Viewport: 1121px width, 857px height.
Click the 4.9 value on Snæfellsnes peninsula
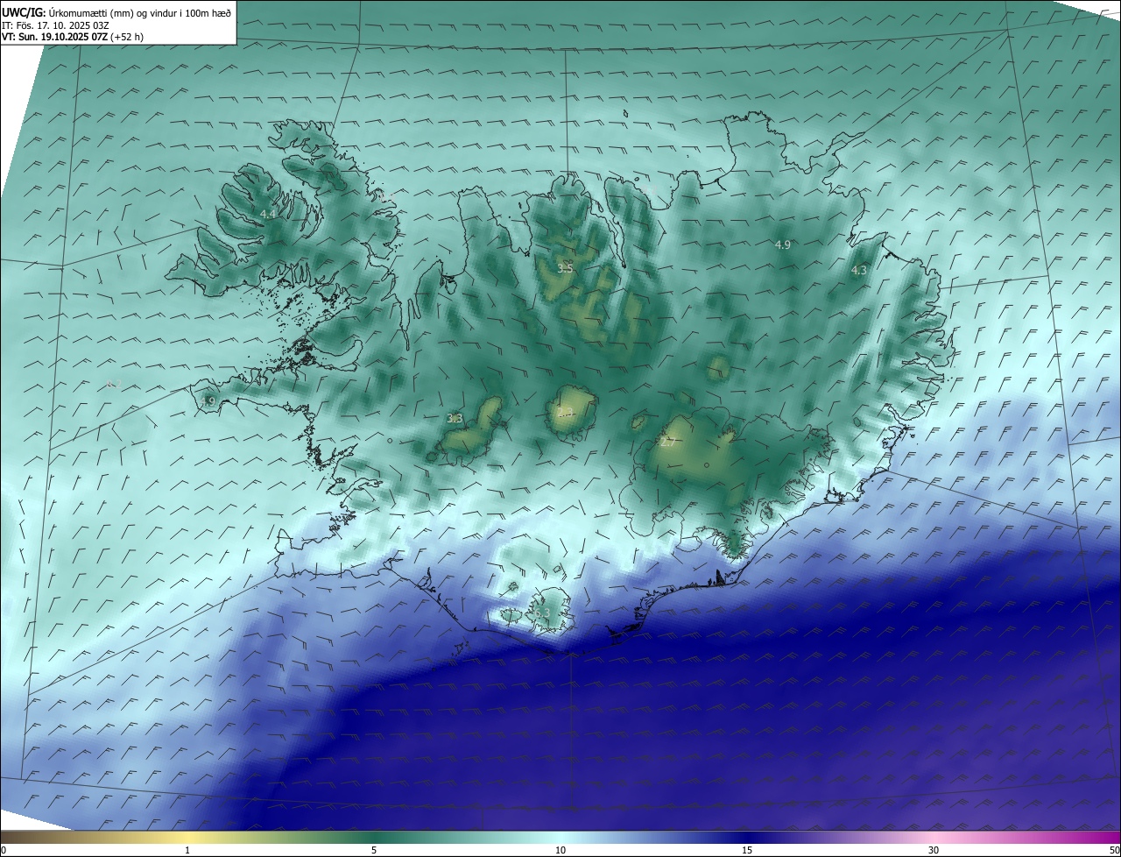click(x=208, y=402)
